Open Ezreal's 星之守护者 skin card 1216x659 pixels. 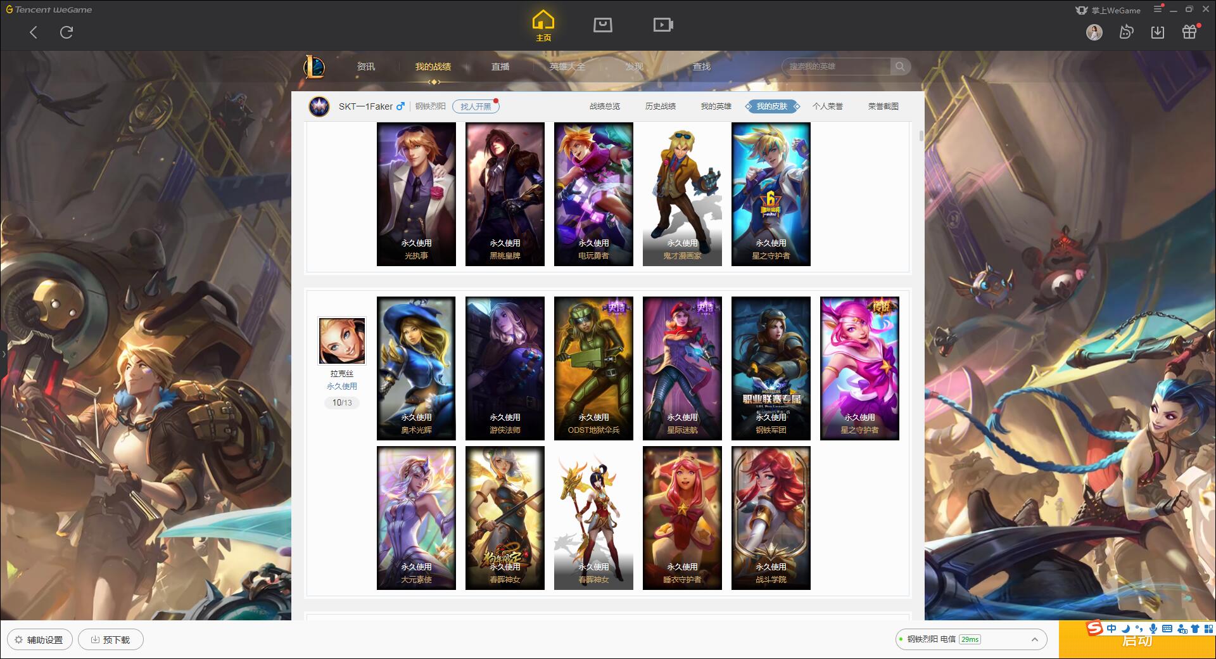[771, 194]
